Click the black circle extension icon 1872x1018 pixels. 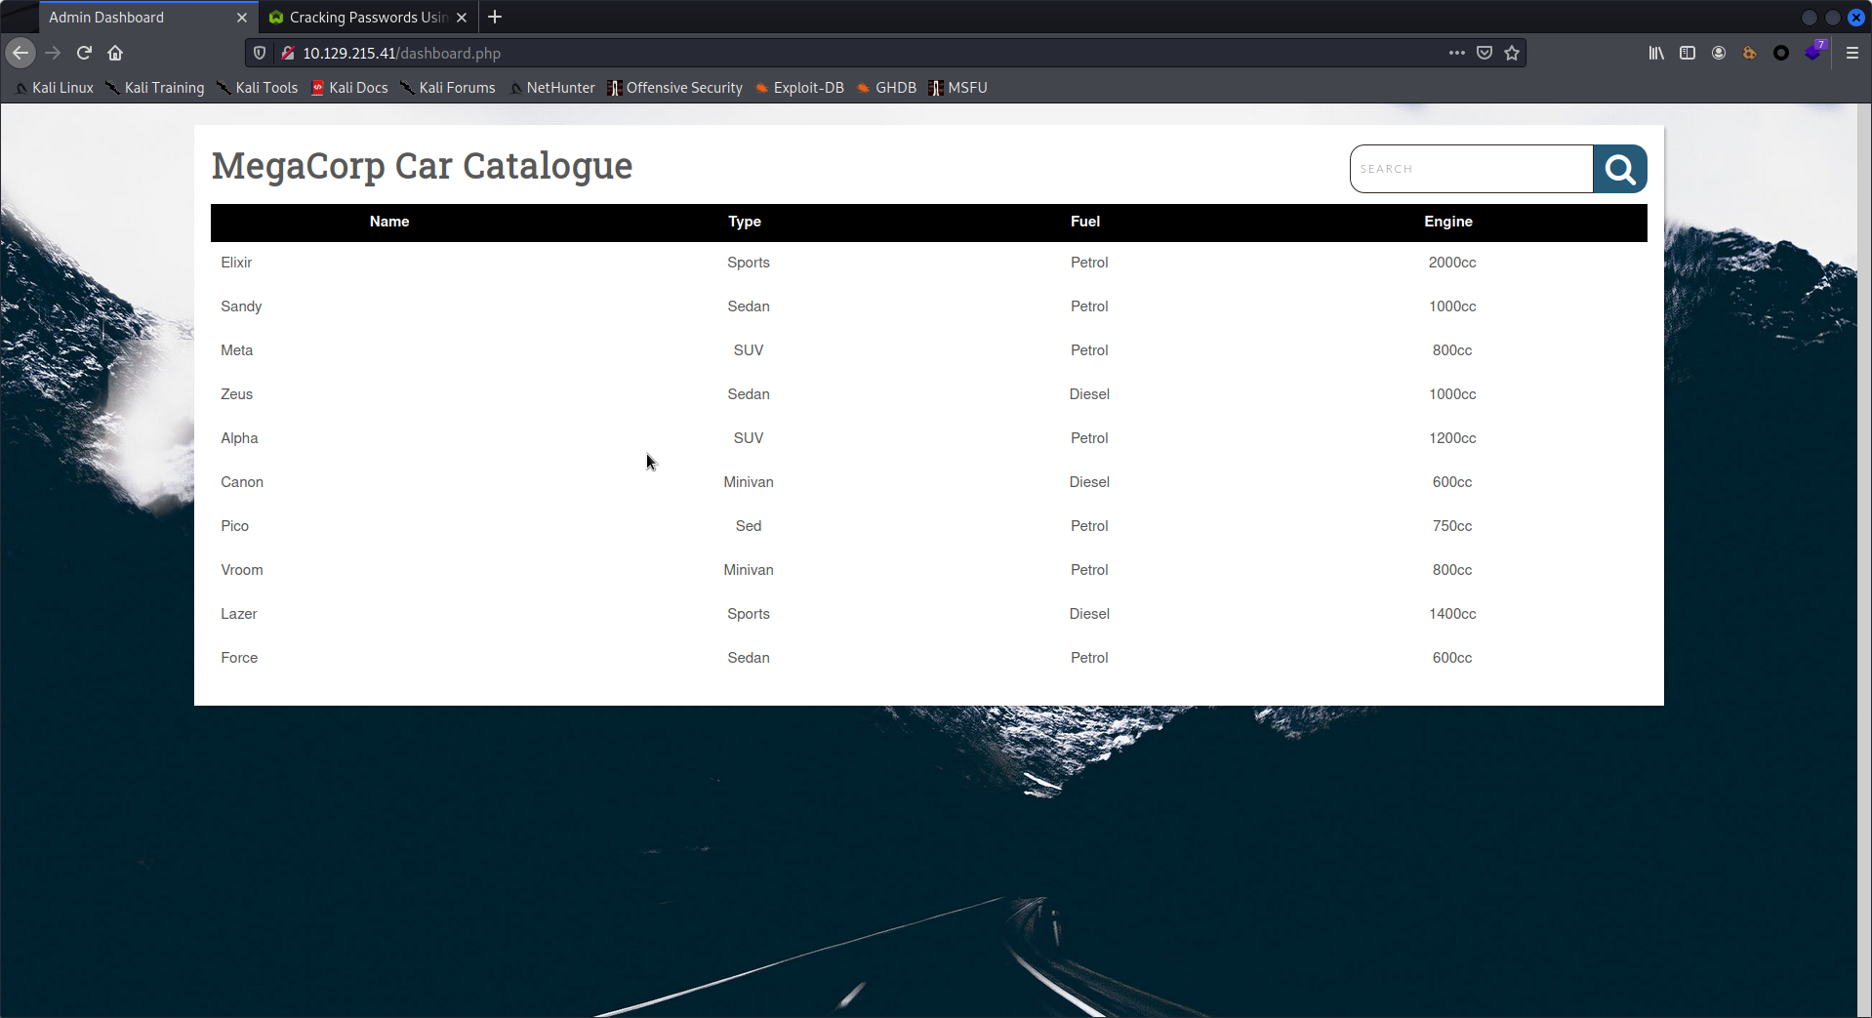pyautogui.click(x=1781, y=53)
